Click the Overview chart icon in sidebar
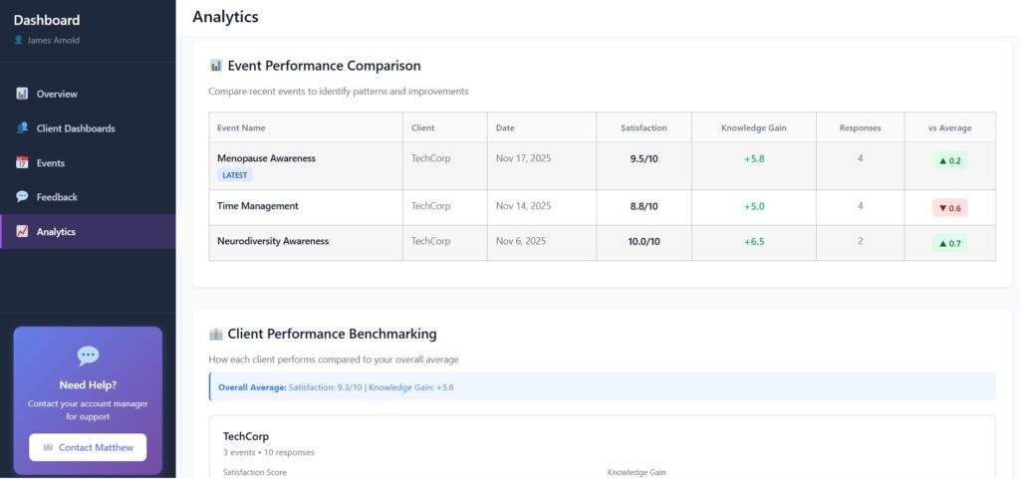The height and width of the screenshot is (479, 1020). [x=22, y=94]
